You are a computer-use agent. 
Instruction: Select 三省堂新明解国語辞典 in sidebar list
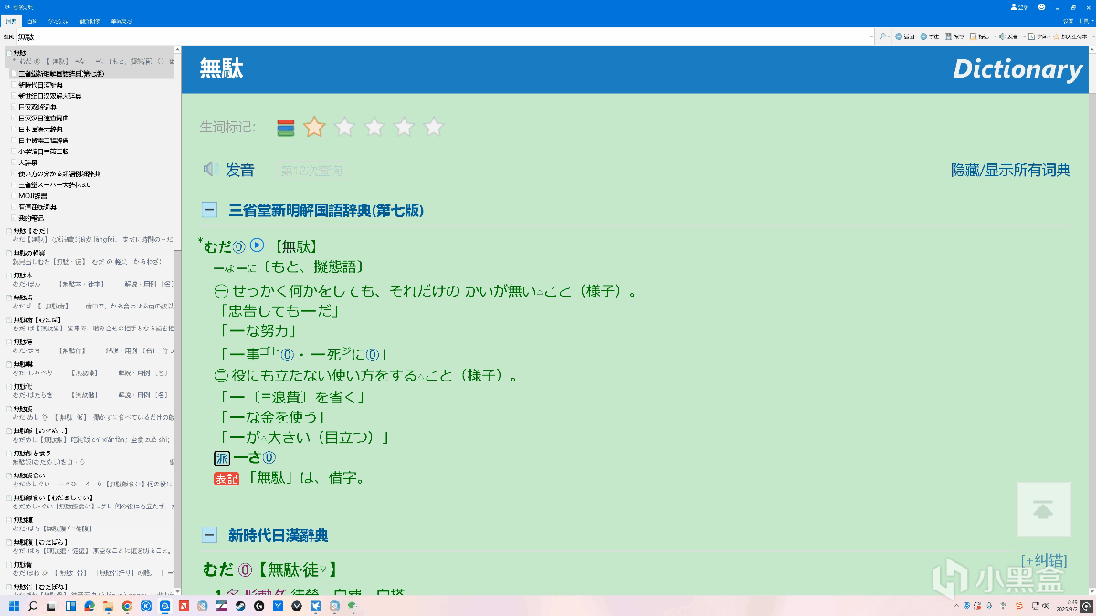[61, 73]
